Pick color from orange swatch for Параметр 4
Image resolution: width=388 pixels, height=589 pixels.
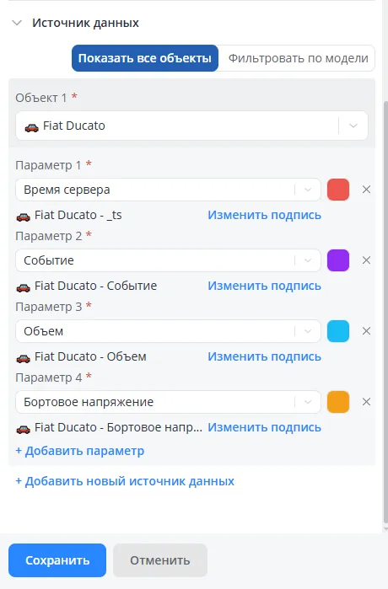tap(338, 402)
